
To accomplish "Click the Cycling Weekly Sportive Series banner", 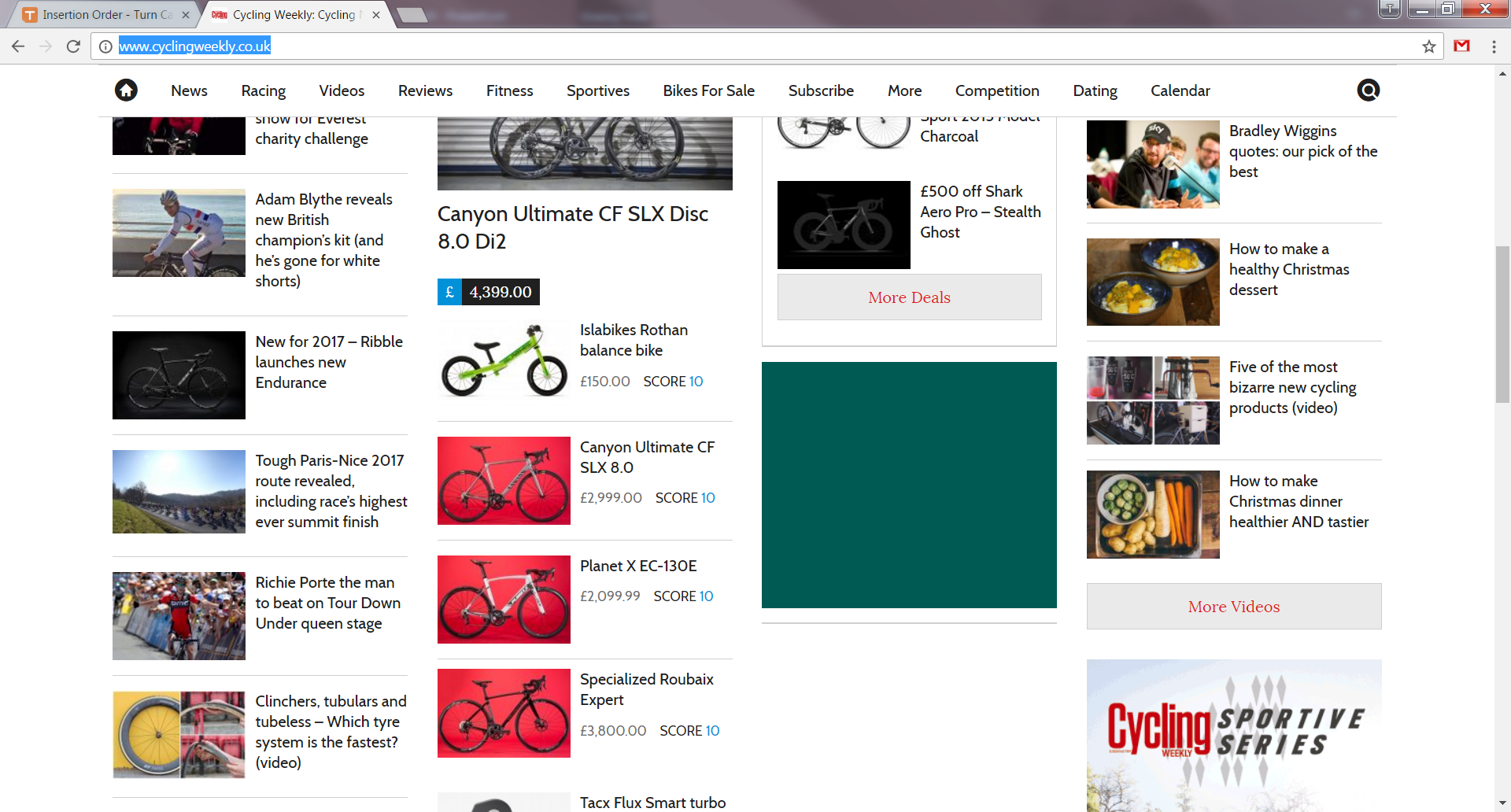I will click(1234, 736).
